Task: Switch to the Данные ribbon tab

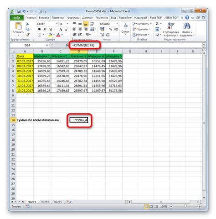Action: 87,18
